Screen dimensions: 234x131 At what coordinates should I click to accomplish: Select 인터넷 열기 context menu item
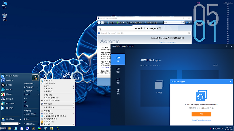(x=58, y=81)
